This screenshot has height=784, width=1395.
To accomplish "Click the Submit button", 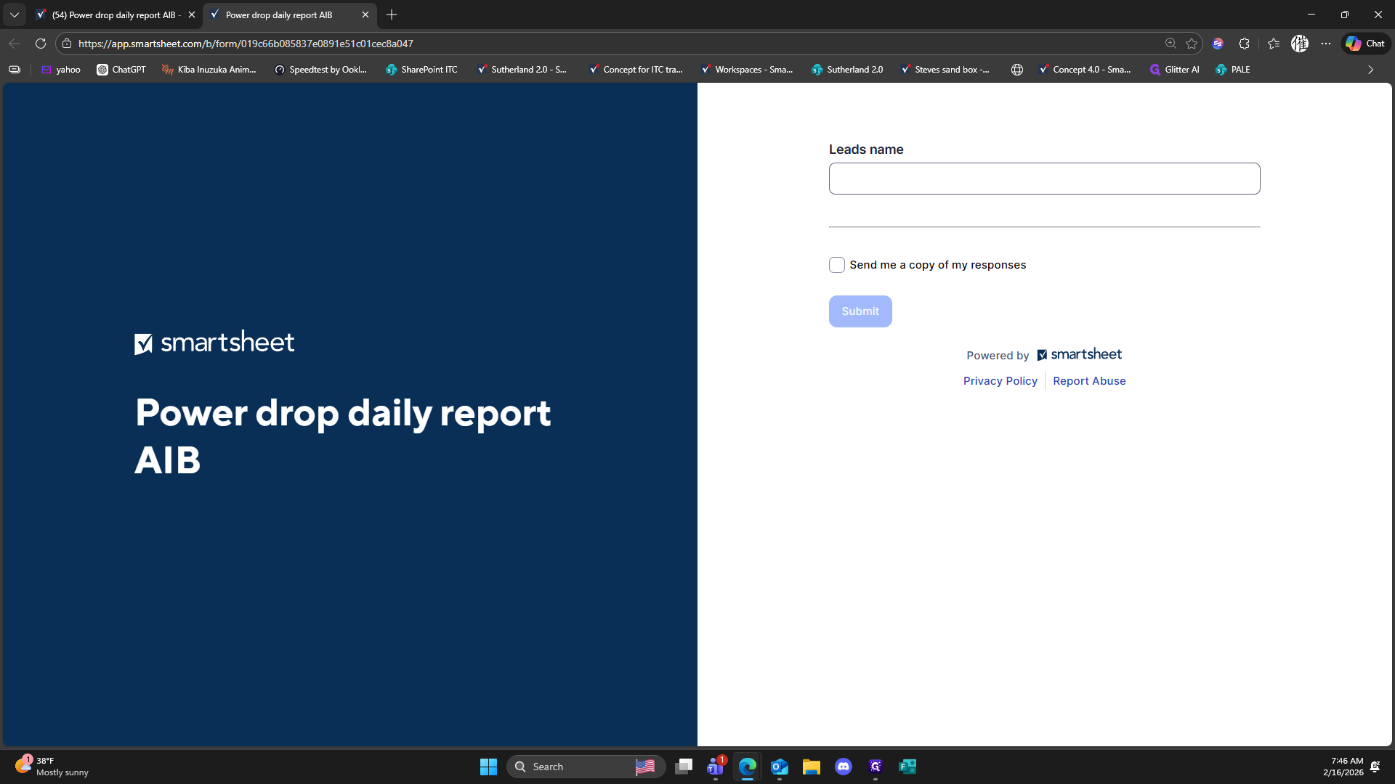I will pos(860,311).
